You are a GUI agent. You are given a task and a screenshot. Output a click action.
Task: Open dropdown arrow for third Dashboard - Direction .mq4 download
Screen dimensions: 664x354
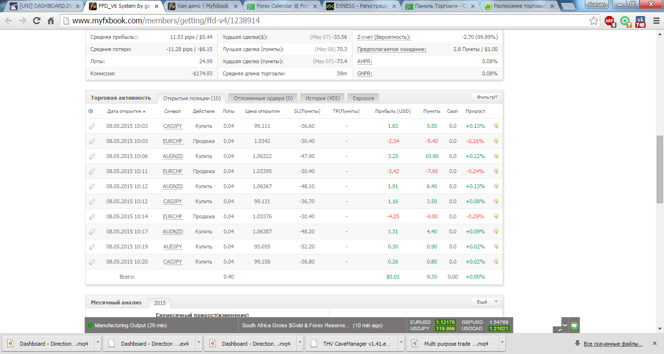click(x=300, y=343)
